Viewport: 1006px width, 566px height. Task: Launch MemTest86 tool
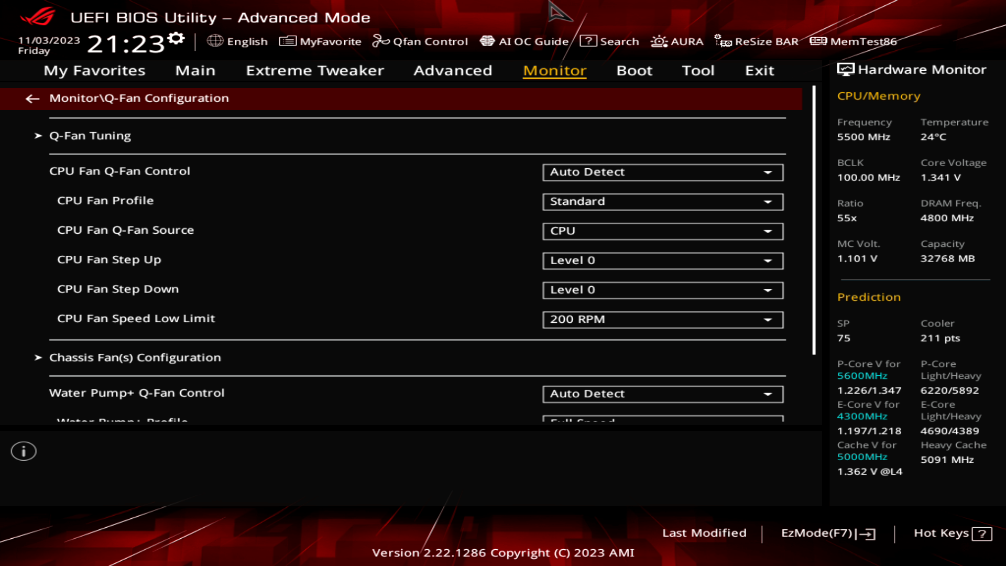pos(856,41)
